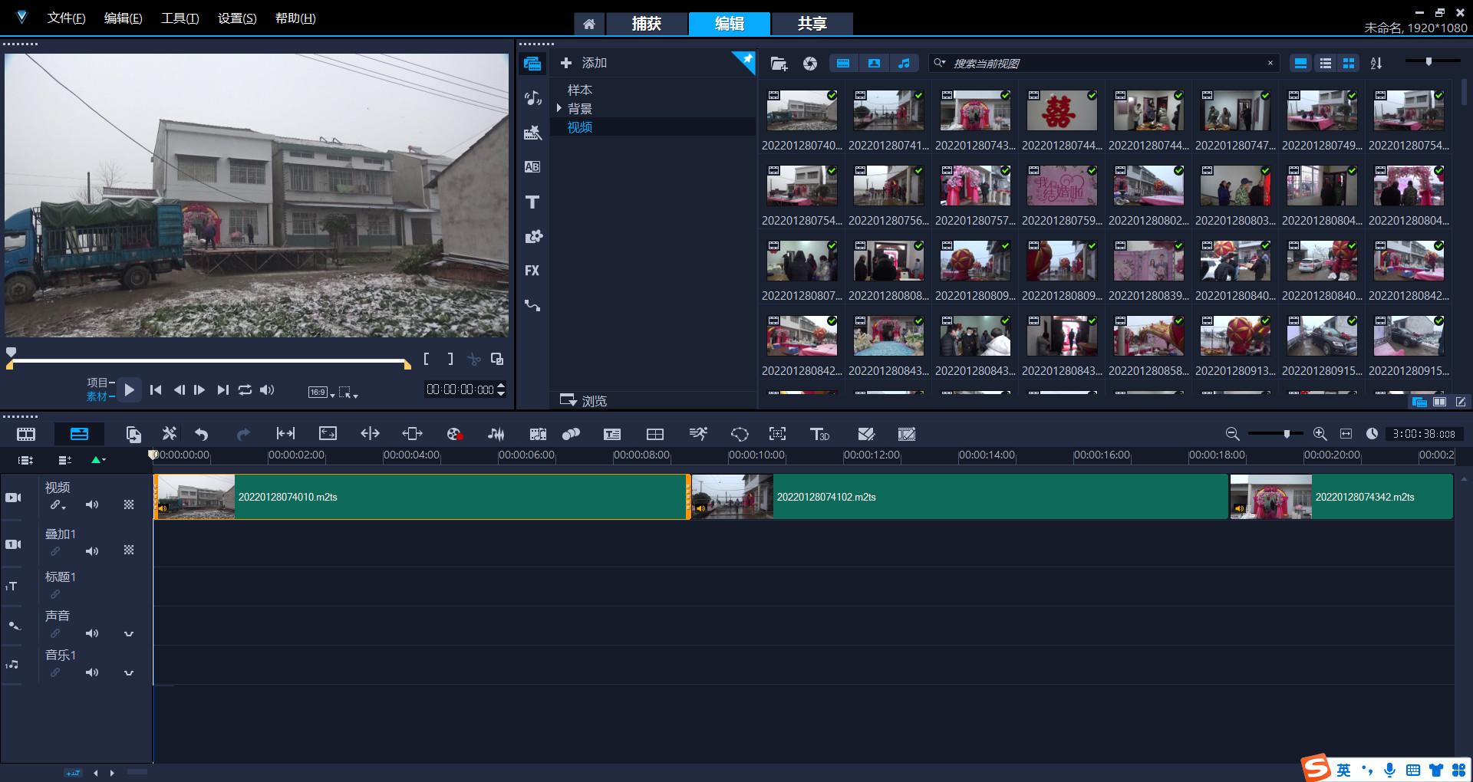The height and width of the screenshot is (782, 1473).
Task: Click the 浏览 browse button
Action: (584, 400)
